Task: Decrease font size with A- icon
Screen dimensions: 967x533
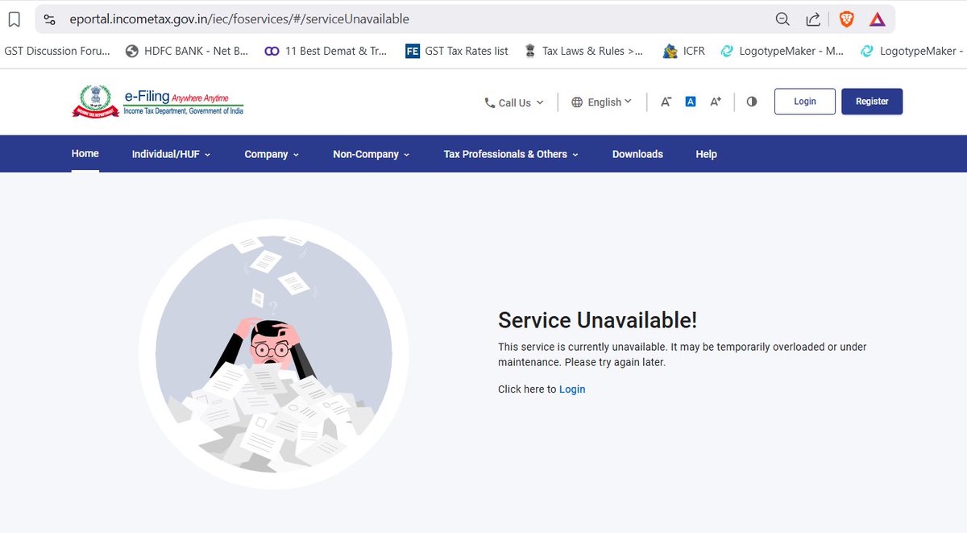Action: tap(666, 102)
